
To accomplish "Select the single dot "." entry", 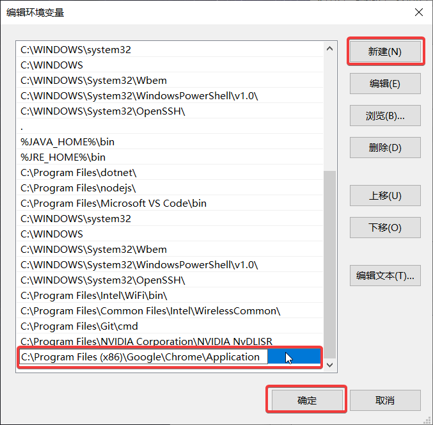I will pyautogui.click(x=170, y=127).
